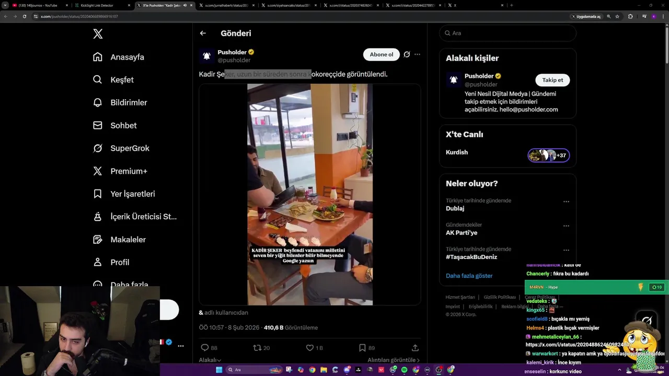Bookmark this page with the star icon

(x=617, y=16)
